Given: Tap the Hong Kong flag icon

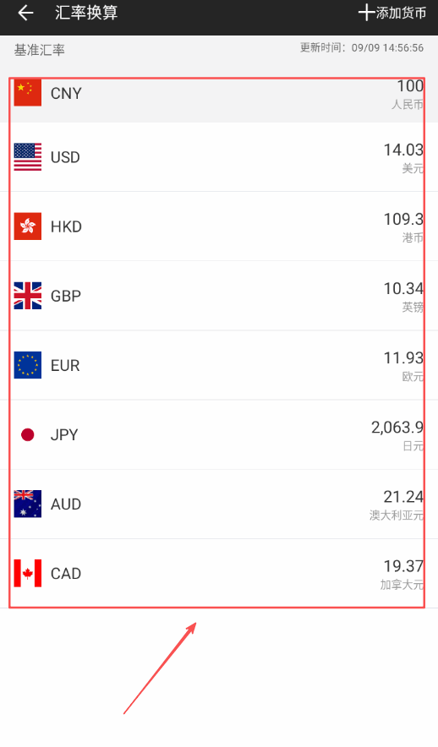Looking at the screenshot, I should tap(28, 226).
